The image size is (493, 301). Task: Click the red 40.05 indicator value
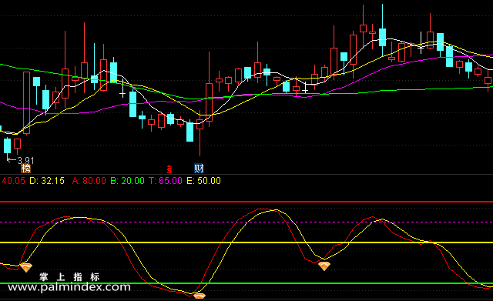[x=14, y=181]
